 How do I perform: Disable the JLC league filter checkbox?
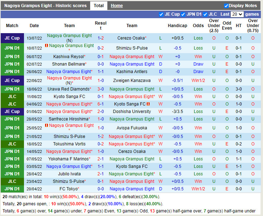click(205, 14)
